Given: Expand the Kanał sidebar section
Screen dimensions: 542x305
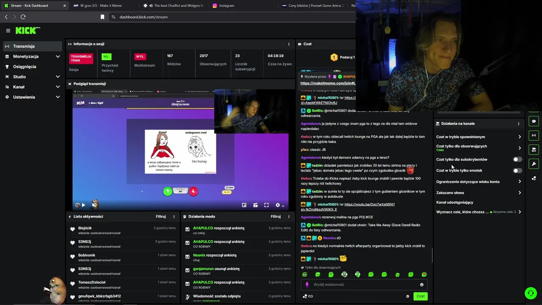Looking at the screenshot, I should [x=33, y=87].
